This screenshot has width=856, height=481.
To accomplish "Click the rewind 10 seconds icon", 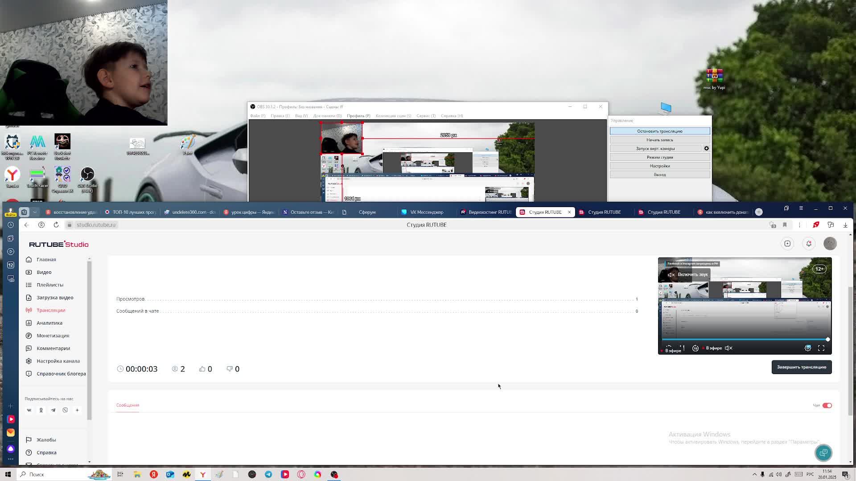I will pos(695,348).
